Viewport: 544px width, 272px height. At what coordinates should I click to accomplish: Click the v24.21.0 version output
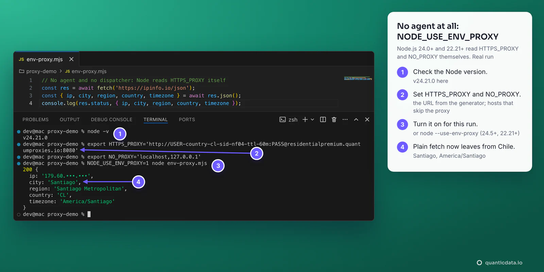(35, 138)
